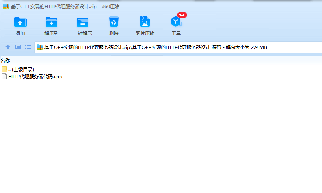Switch to large icon view mode
Screen dimensions: 322x193
[18, 47]
